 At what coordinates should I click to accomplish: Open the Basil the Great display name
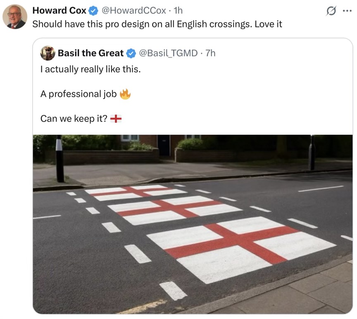point(90,53)
